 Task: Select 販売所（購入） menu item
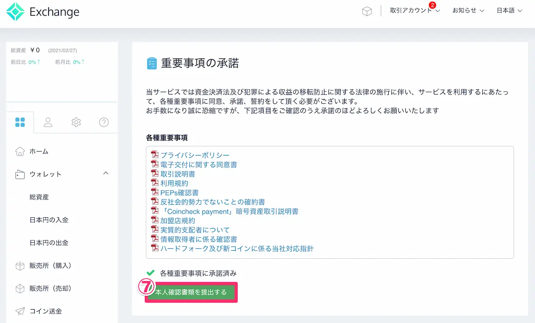point(51,266)
